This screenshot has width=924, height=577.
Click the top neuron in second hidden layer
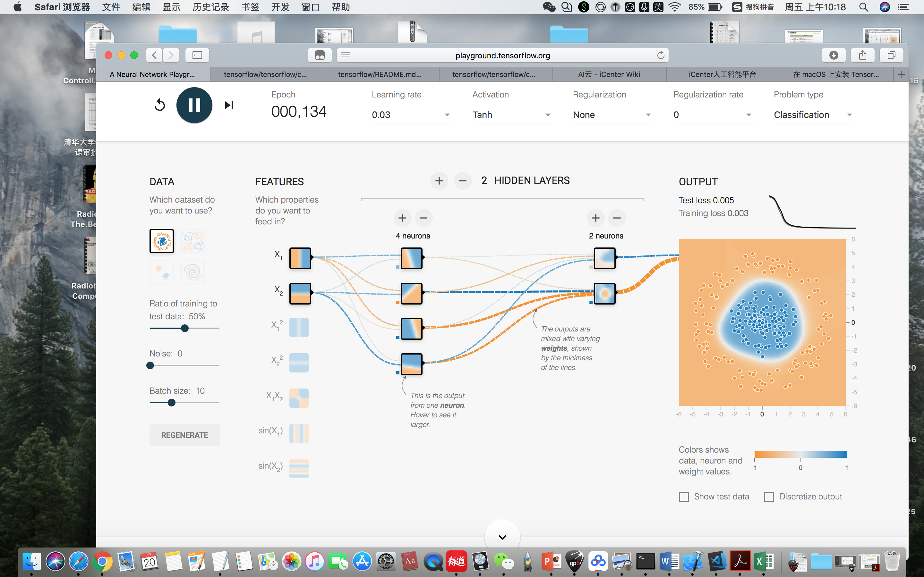[605, 258]
